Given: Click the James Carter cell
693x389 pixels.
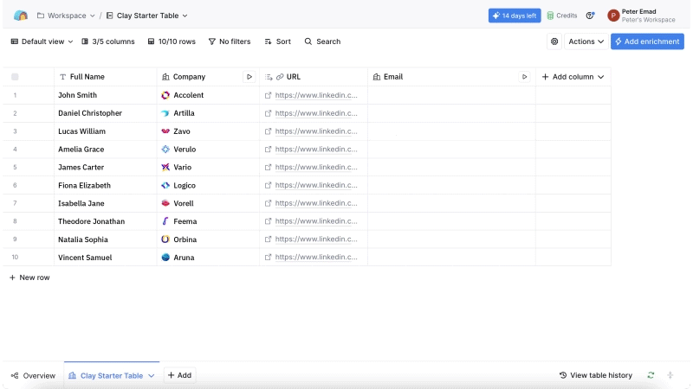Looking at the screenshot, I should click(x=105, y=167).
